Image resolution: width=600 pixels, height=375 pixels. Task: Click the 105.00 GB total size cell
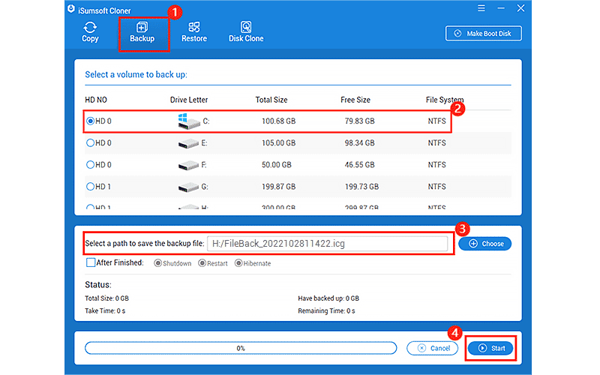[x=278, y=142]
